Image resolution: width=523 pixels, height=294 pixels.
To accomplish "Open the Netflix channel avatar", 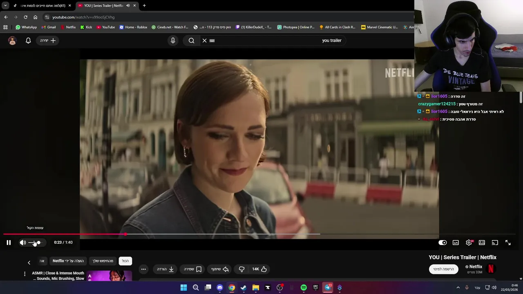I will pos(491,269).
